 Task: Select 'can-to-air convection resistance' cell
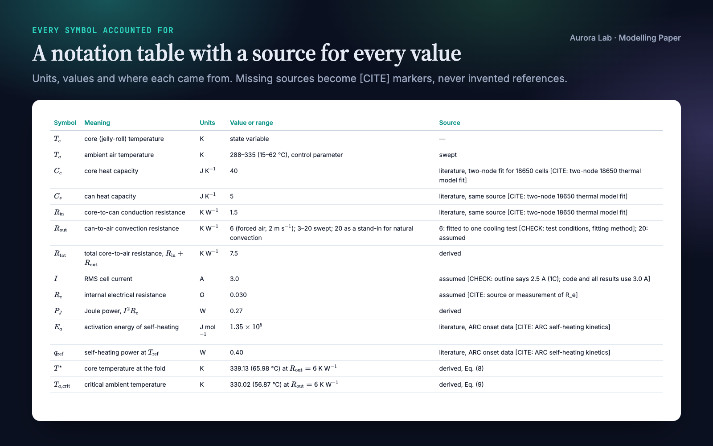(x=131, y=228)
